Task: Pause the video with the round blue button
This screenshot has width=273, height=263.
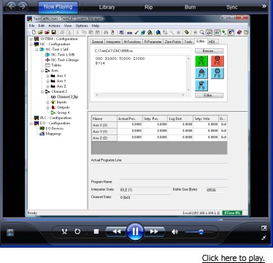Action: point(135,231)
